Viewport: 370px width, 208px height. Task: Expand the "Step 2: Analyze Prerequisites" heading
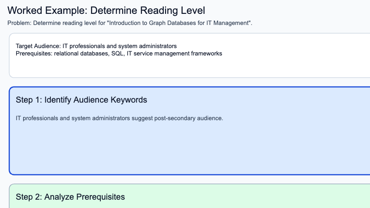pos(70,197)
